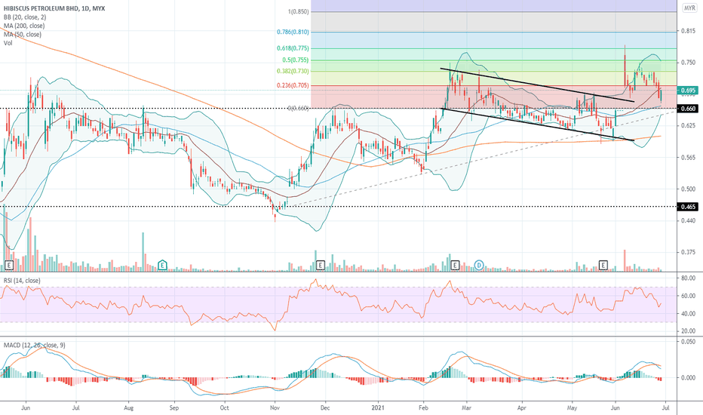The height and width of the screenshot is (415, 703).
Task: Click 0.050 on the MACD scale
Action: [688, 342]
